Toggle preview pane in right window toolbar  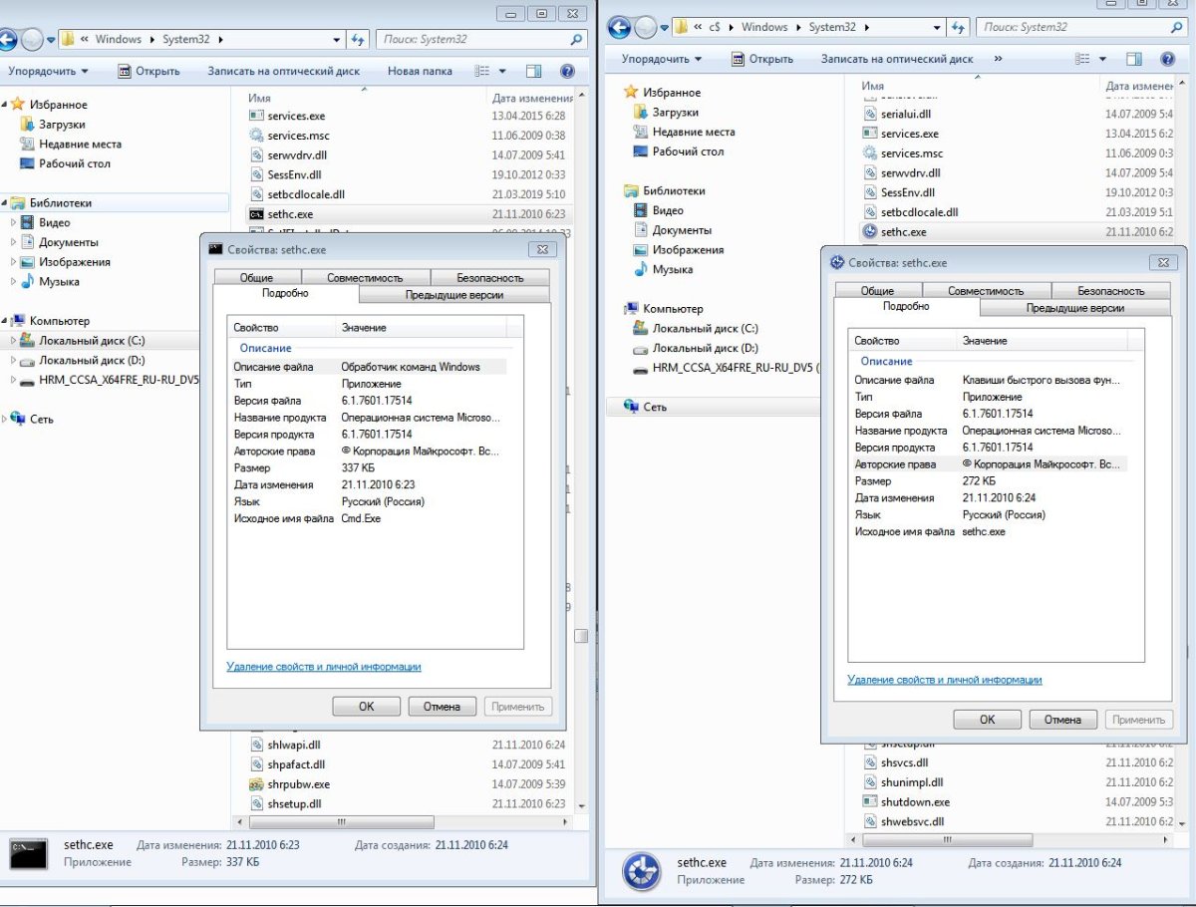[x=1134, y=59]
